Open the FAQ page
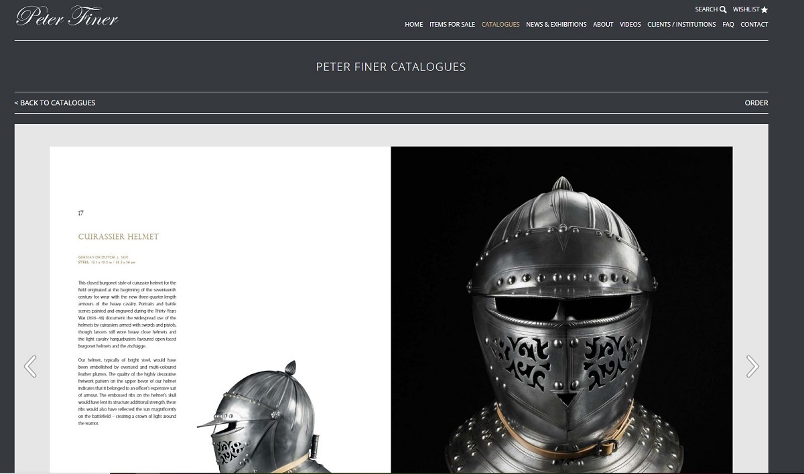This screenshot has height=474, width=804. click(728, 25)
